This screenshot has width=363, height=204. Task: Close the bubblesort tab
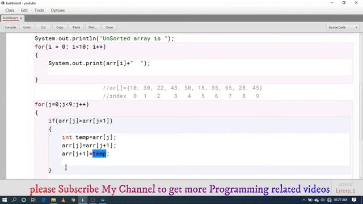point(21,18)
